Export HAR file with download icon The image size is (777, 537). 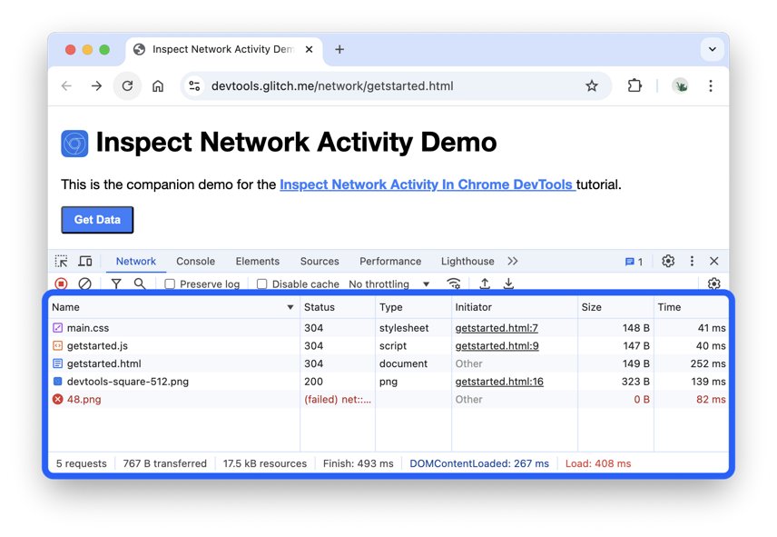[x=508, y=283]
